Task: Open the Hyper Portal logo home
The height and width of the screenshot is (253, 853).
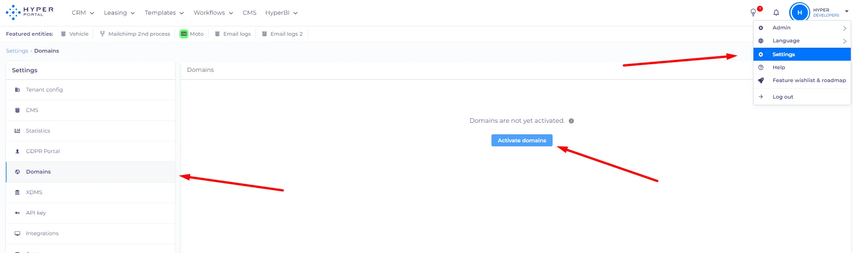Action: coord(29,12)
